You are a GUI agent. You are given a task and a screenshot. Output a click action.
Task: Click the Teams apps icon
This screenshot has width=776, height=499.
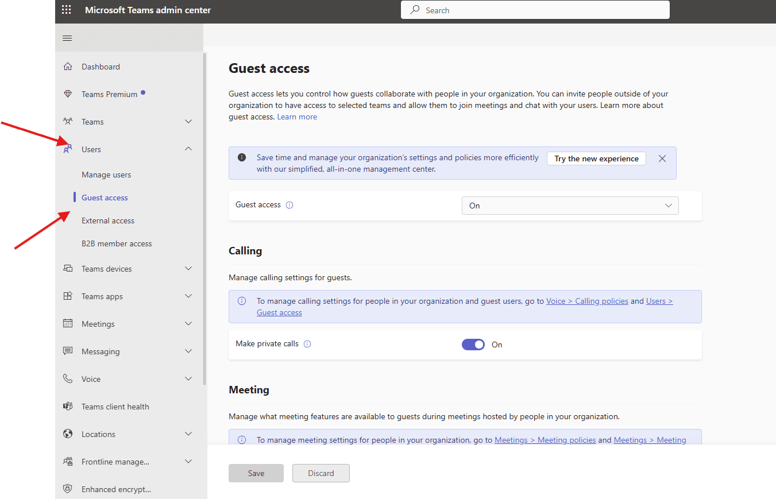click(x=67, y=296)
